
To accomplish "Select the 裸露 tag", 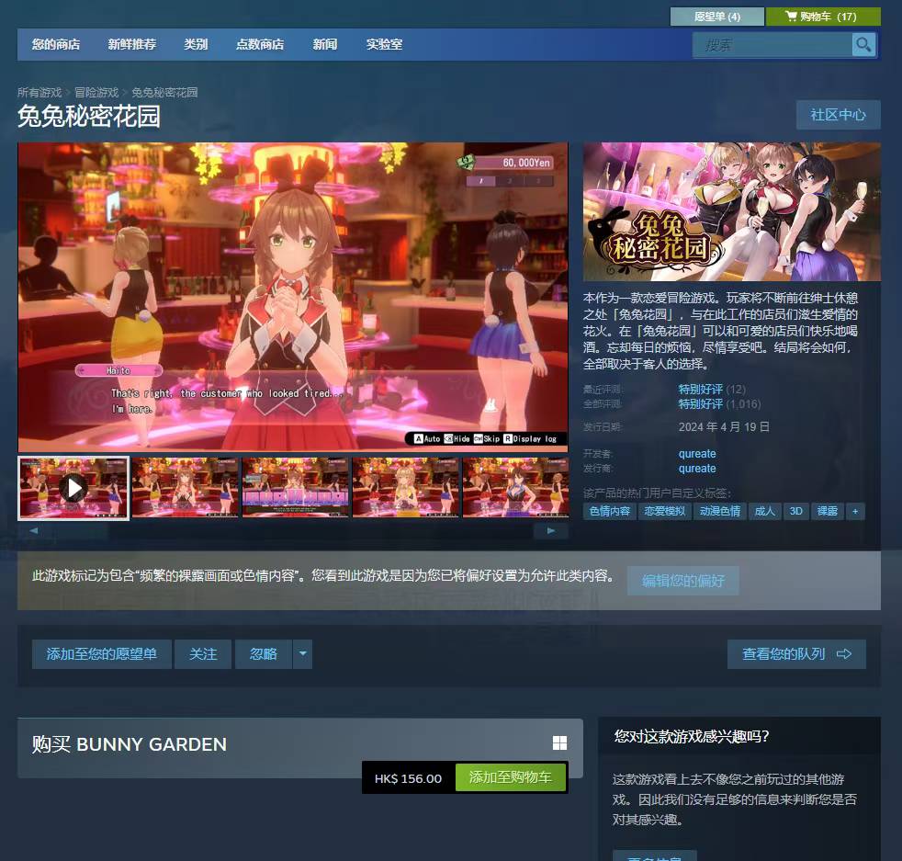I will pos(828,511).
